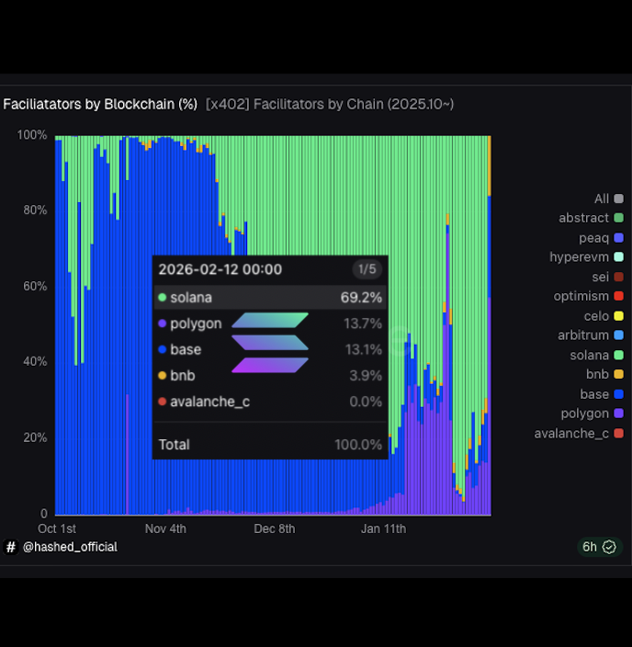Open the @hashed_official author link
This screenshot has height=647, width=632.
coord(70,547)
